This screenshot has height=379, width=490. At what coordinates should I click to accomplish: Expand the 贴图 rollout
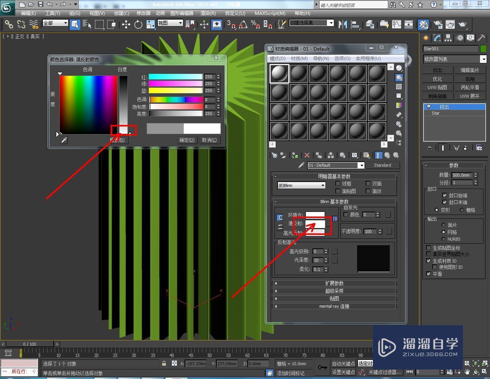coord(334,299)
